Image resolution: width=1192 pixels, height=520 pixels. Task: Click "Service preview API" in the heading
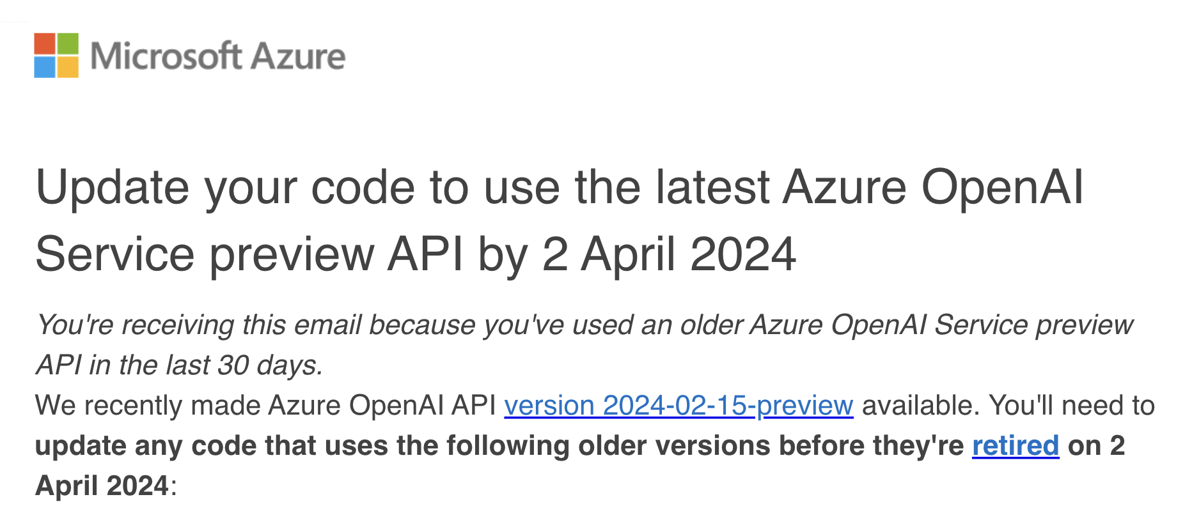coord(249,254)
